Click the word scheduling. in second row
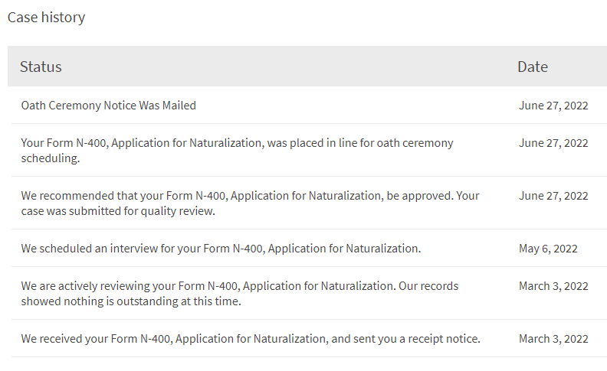 51,158
